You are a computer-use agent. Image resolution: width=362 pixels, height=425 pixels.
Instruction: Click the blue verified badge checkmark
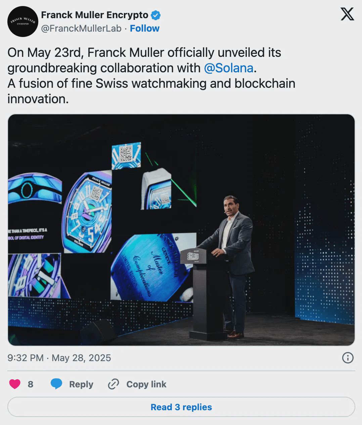coord(155,15)
